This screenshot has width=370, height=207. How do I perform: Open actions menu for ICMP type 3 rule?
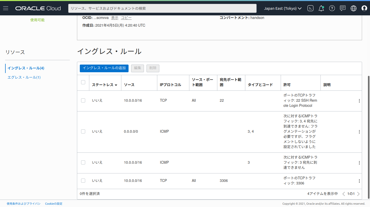coord(359,163)
